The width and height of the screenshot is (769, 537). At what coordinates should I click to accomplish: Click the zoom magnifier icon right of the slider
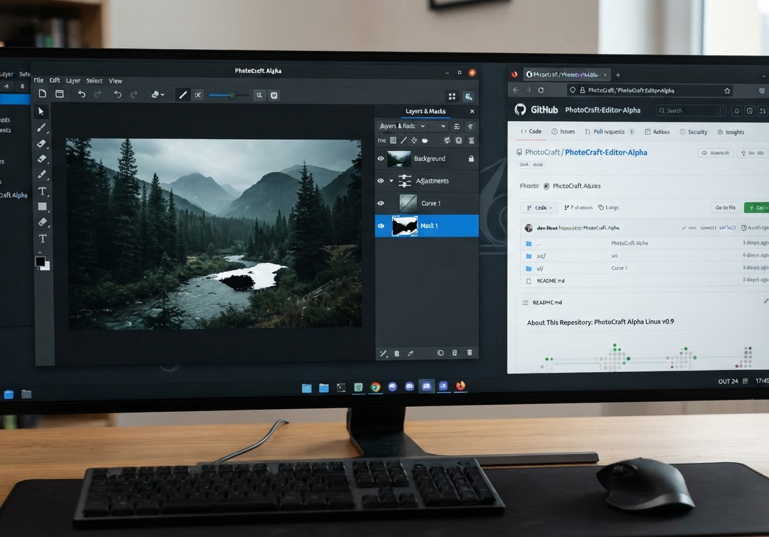259,95
